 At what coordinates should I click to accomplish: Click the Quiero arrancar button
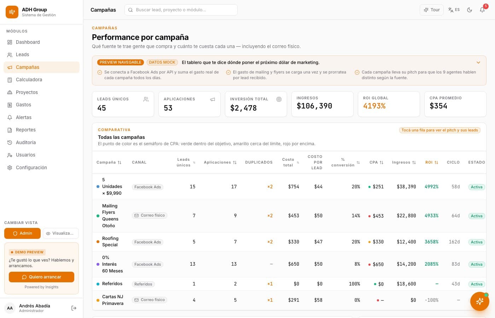[x=41, y=277]
